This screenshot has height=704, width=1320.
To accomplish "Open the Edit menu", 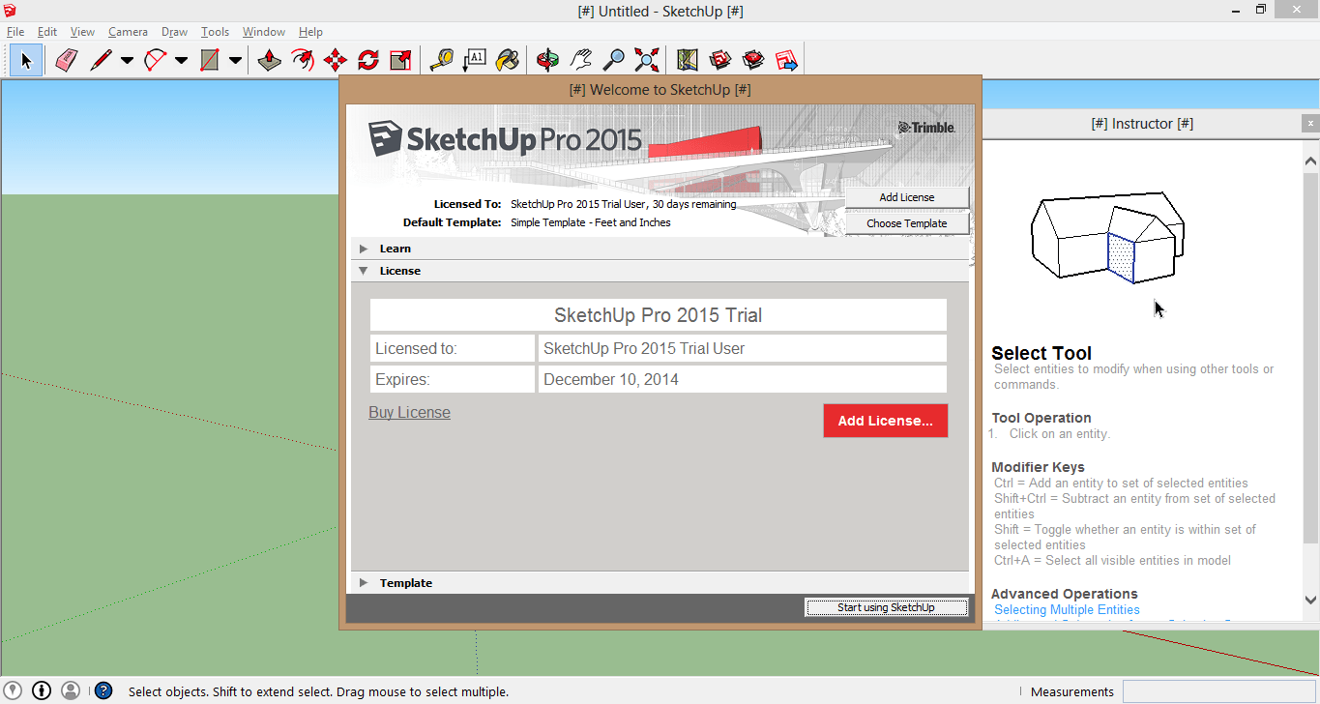I will coord(47,32).
